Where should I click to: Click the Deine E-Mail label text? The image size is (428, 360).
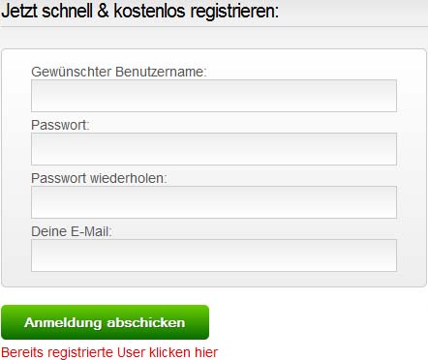coord(72,231)
